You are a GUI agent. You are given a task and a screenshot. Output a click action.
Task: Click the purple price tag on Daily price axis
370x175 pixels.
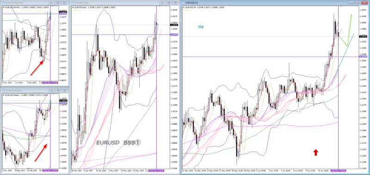coord(174,35)
